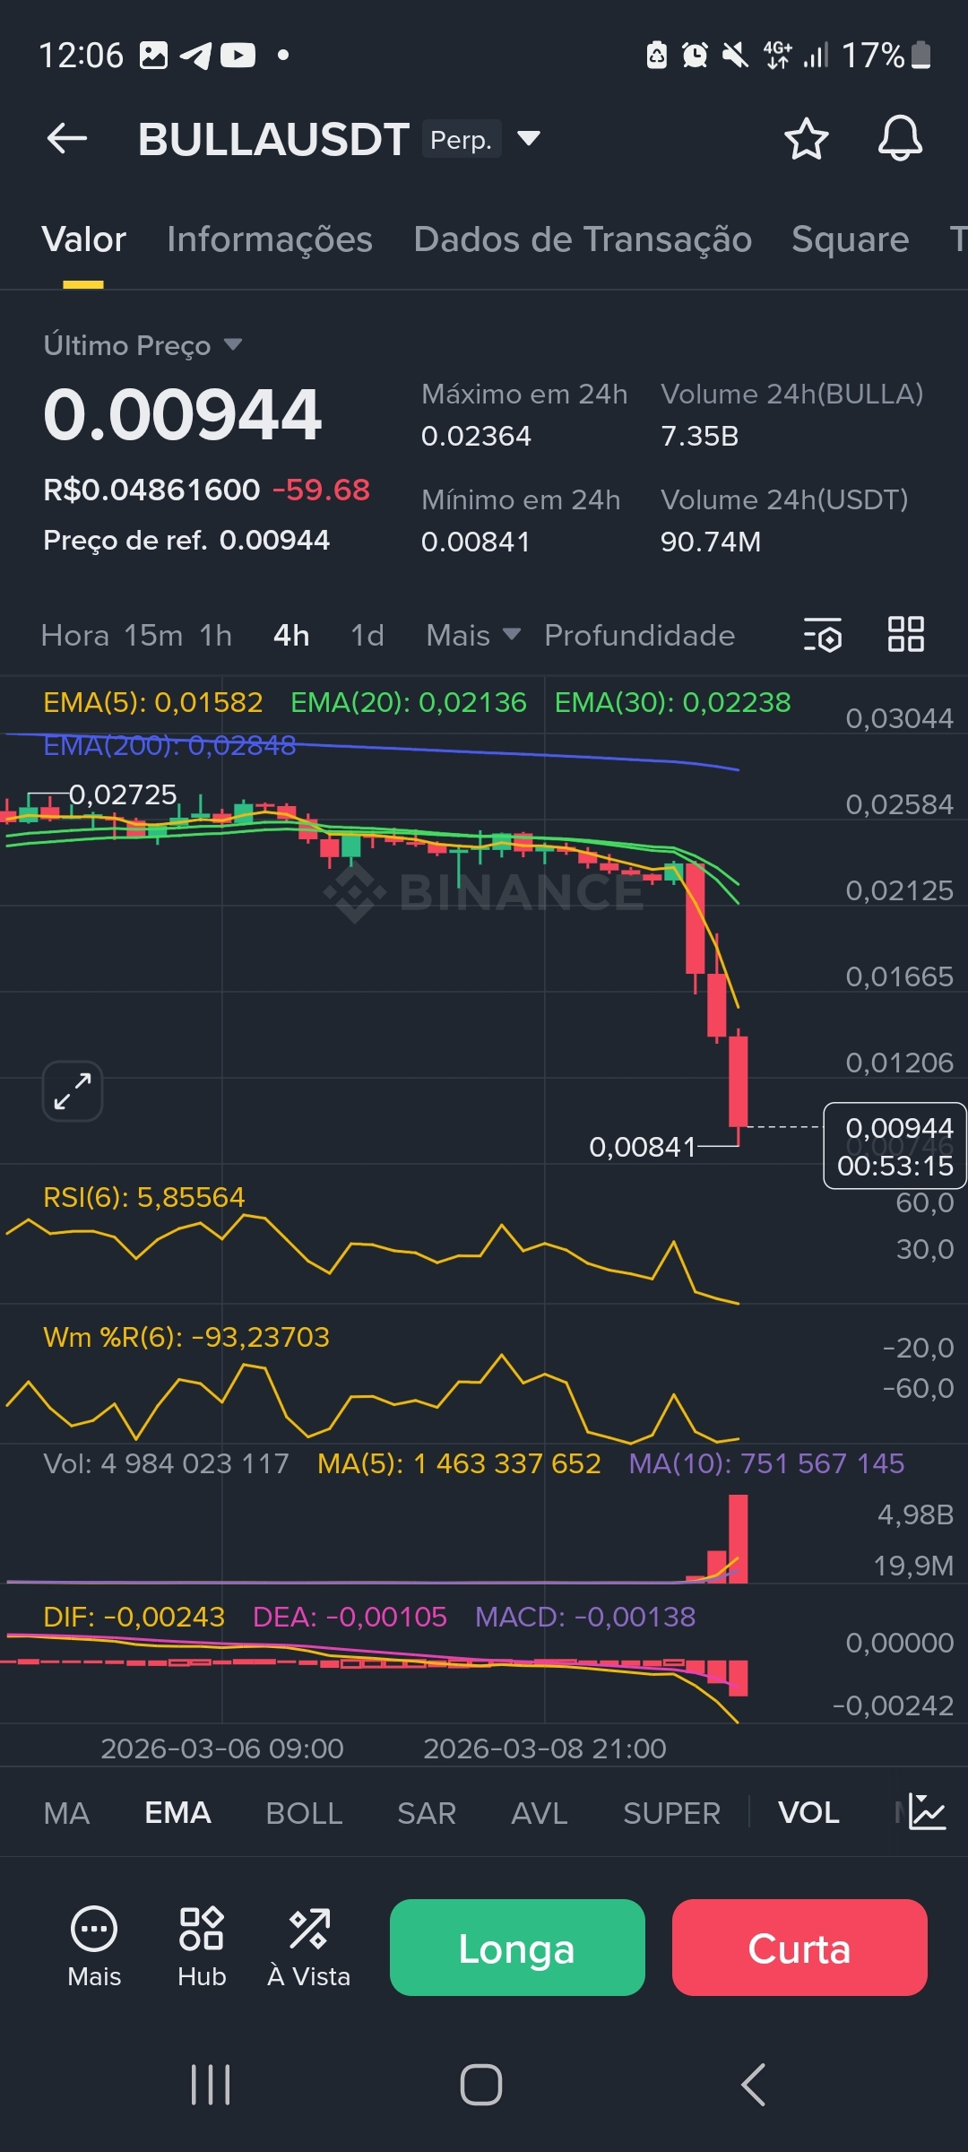Image resolution: width=968 pixels, height=2152 pixels.
Task: Toggle the EMA indicator
Action: coord(177,1813)
